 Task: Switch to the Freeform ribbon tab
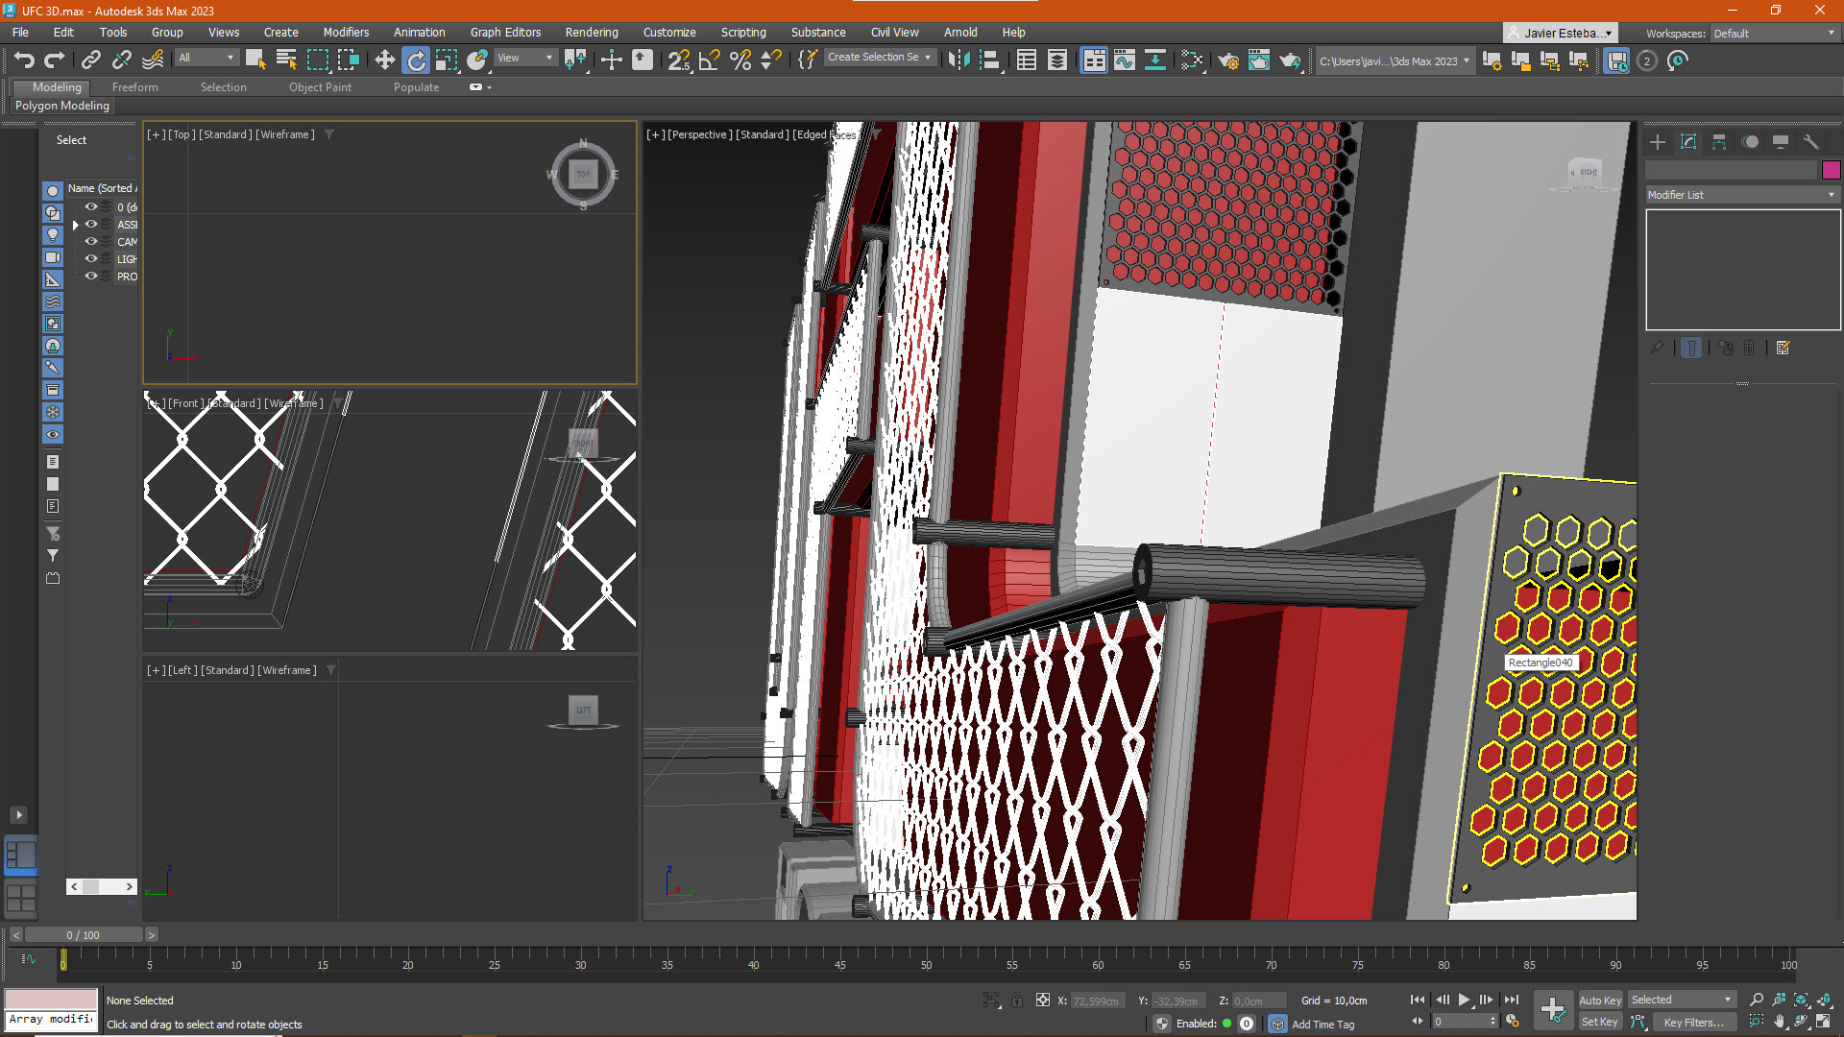tap(134, 87)
